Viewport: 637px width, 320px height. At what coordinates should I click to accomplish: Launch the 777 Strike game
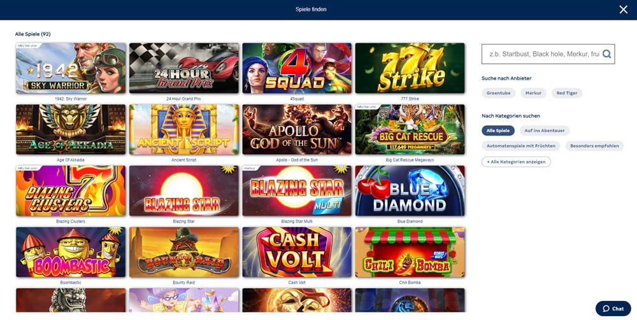pos(410,68)
